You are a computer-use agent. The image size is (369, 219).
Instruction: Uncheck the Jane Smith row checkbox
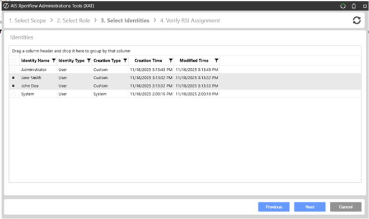[13, 78]
